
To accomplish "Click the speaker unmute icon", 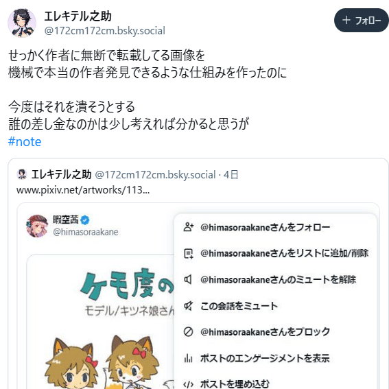I will point(188,280).
